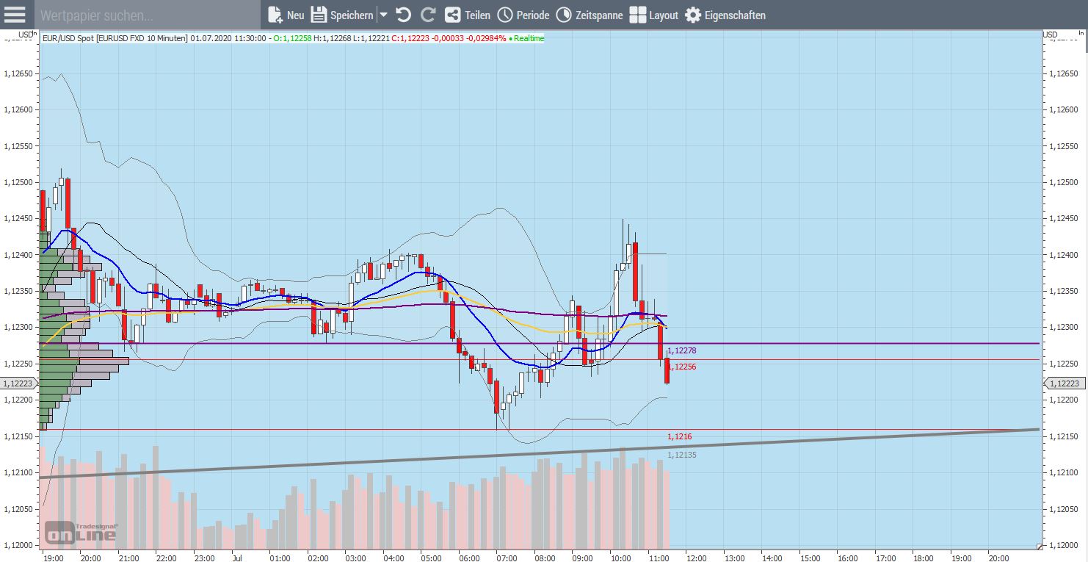Select the red 1,1216 level label
1088x562 pixels.
coord(679,436)
